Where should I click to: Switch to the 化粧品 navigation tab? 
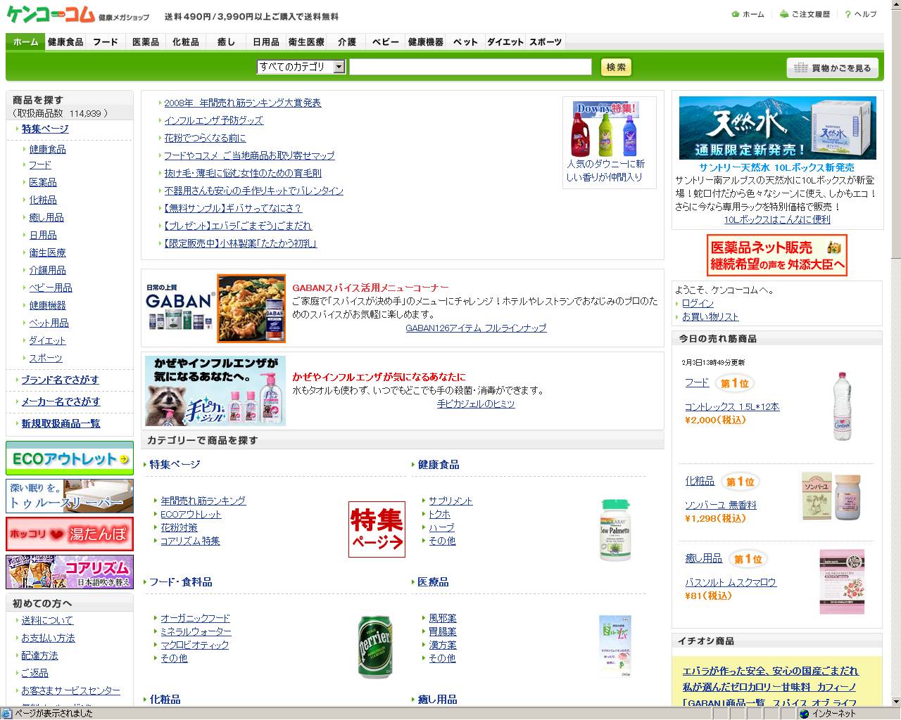[x=186, y=42]
